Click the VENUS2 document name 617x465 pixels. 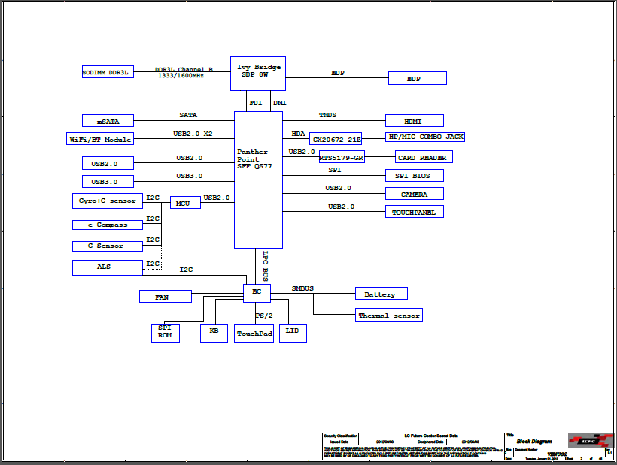click(557, 454)
